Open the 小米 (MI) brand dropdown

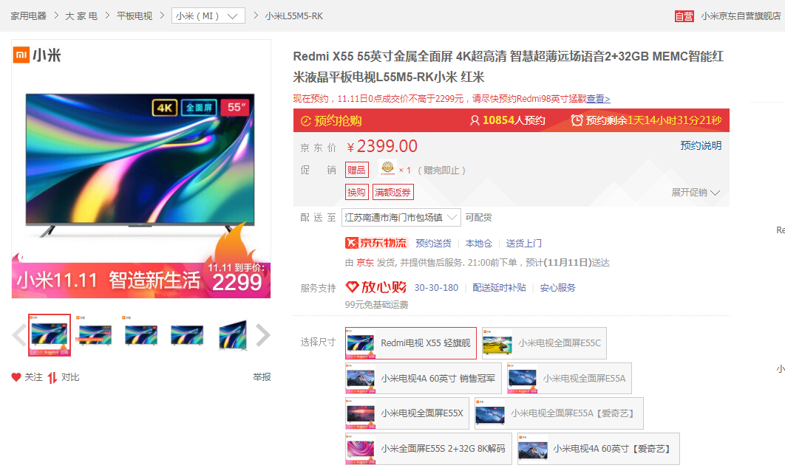coord(208,16)
